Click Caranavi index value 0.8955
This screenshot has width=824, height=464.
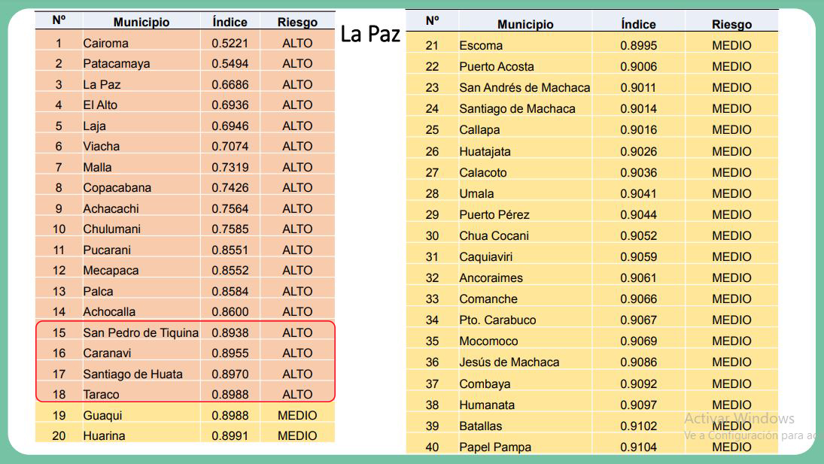click(x=230, y=353)
